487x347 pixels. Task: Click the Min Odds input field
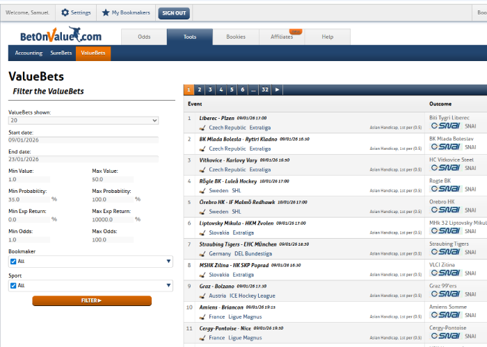(x=29, y=240)
